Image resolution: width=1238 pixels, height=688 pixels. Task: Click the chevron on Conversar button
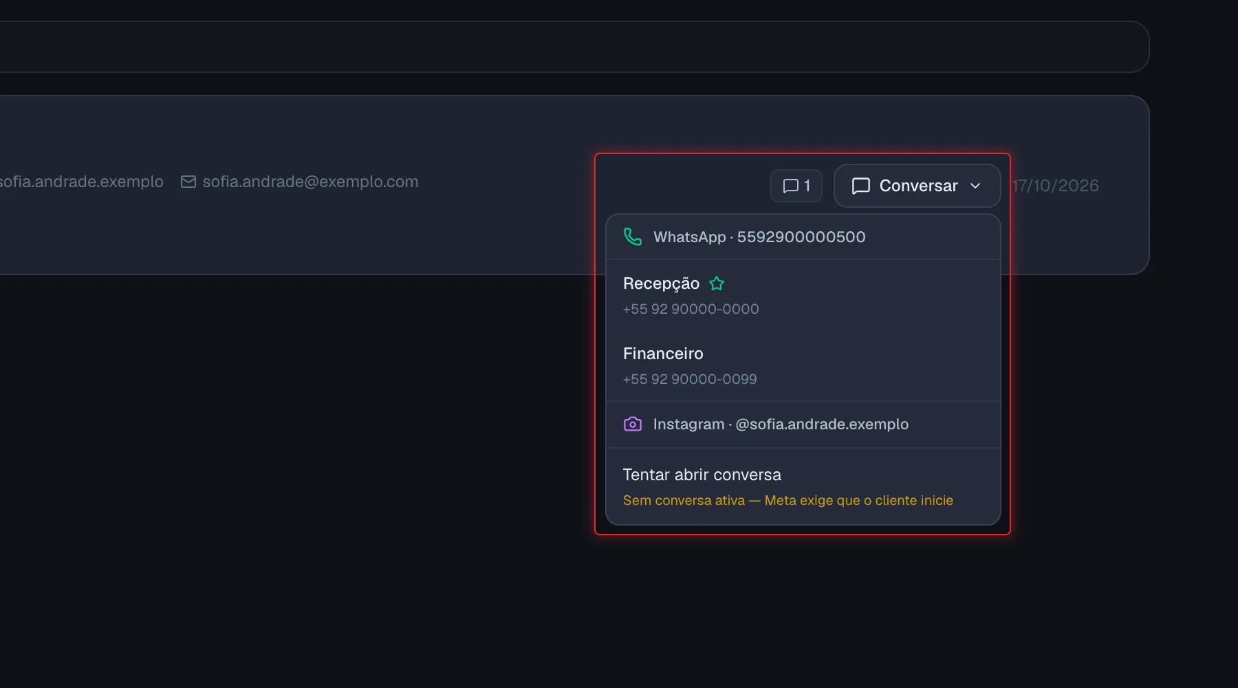pyautogui.click(x=975, y=186)
